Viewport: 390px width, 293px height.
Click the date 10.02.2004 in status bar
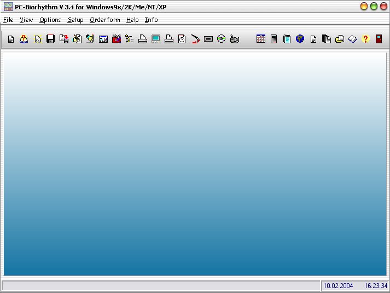click(x=338, y=285)
